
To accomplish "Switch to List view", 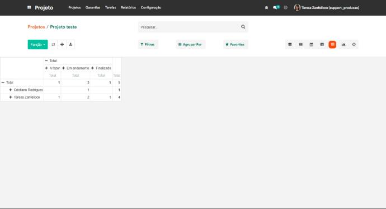I will pyautogui.click(x=300, y=45).
